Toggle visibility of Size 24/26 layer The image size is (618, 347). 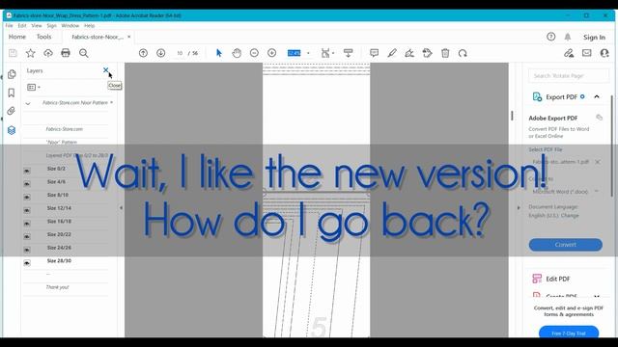(27, 250)
